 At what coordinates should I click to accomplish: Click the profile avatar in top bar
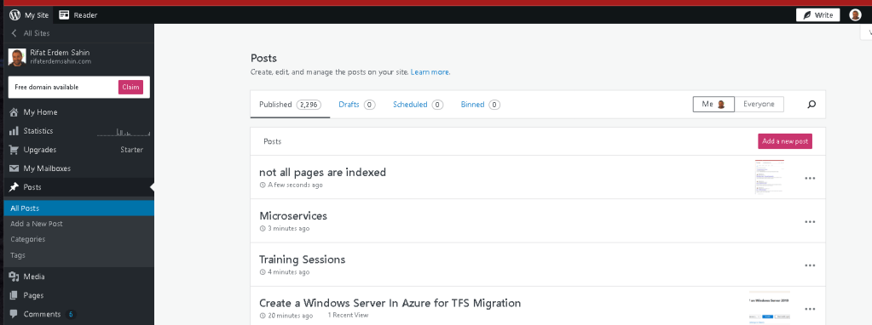(855, 15)
